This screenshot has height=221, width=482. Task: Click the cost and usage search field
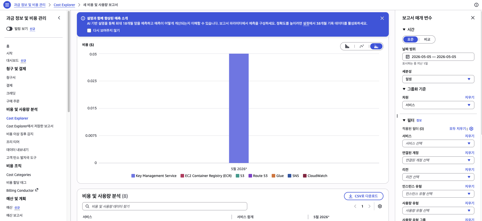(x=164, y=206)
